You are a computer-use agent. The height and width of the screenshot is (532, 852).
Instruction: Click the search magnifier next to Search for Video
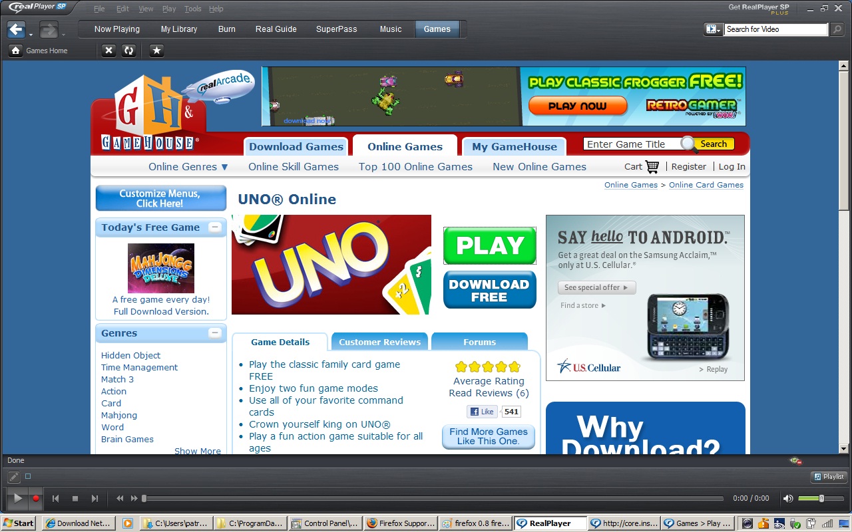837,29
